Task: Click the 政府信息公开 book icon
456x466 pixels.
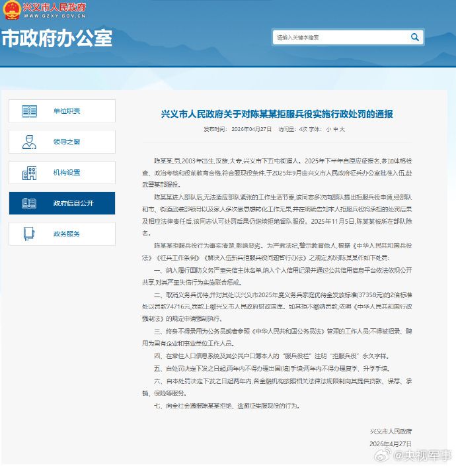Action: pos(30,203)
